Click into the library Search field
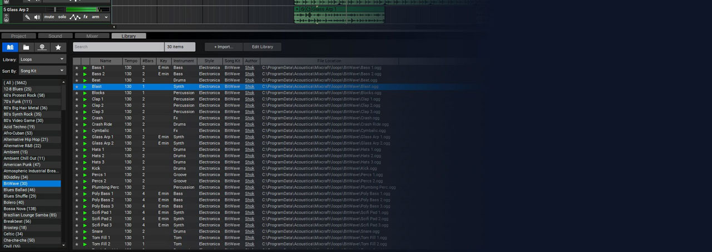 [118, 47]
